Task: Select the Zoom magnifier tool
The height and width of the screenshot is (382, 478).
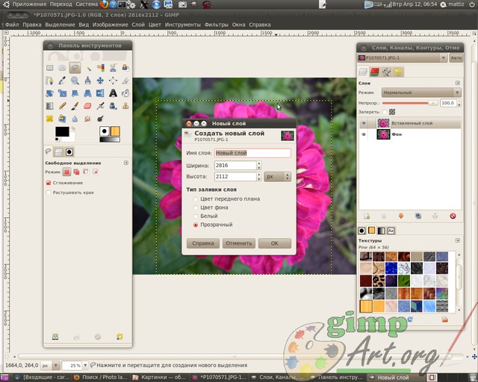Action: (75, 81)
